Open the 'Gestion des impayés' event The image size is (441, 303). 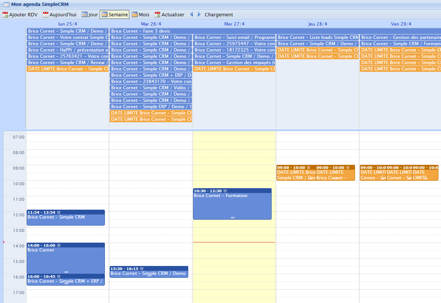(234, 62)
